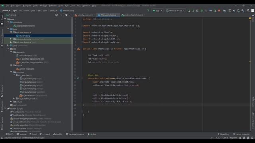This screenshot has width=255, height=143.
Task: Open the Logcat tool window
Action: click(45, 134)
